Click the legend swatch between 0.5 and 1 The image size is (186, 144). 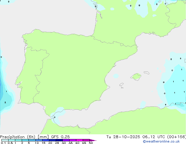(12, 140)
